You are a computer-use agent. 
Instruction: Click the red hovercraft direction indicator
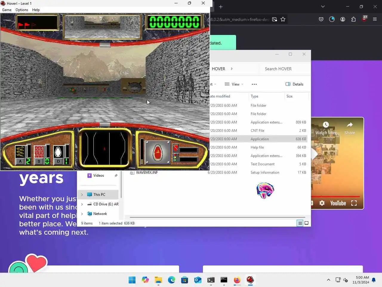click(158, 152)
